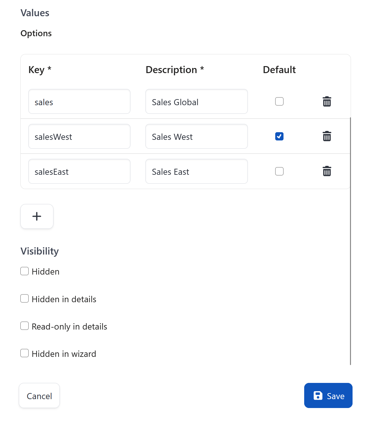371x422 pixels.
Task: Add a new option with plus button
Action: [37, 216]
